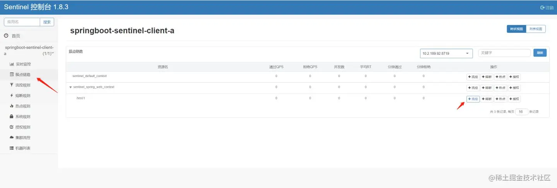Open 流控规则 flow rules
The height and width of the screenshot is (188, 557).
pyautogui.click(x=20, y=85)
